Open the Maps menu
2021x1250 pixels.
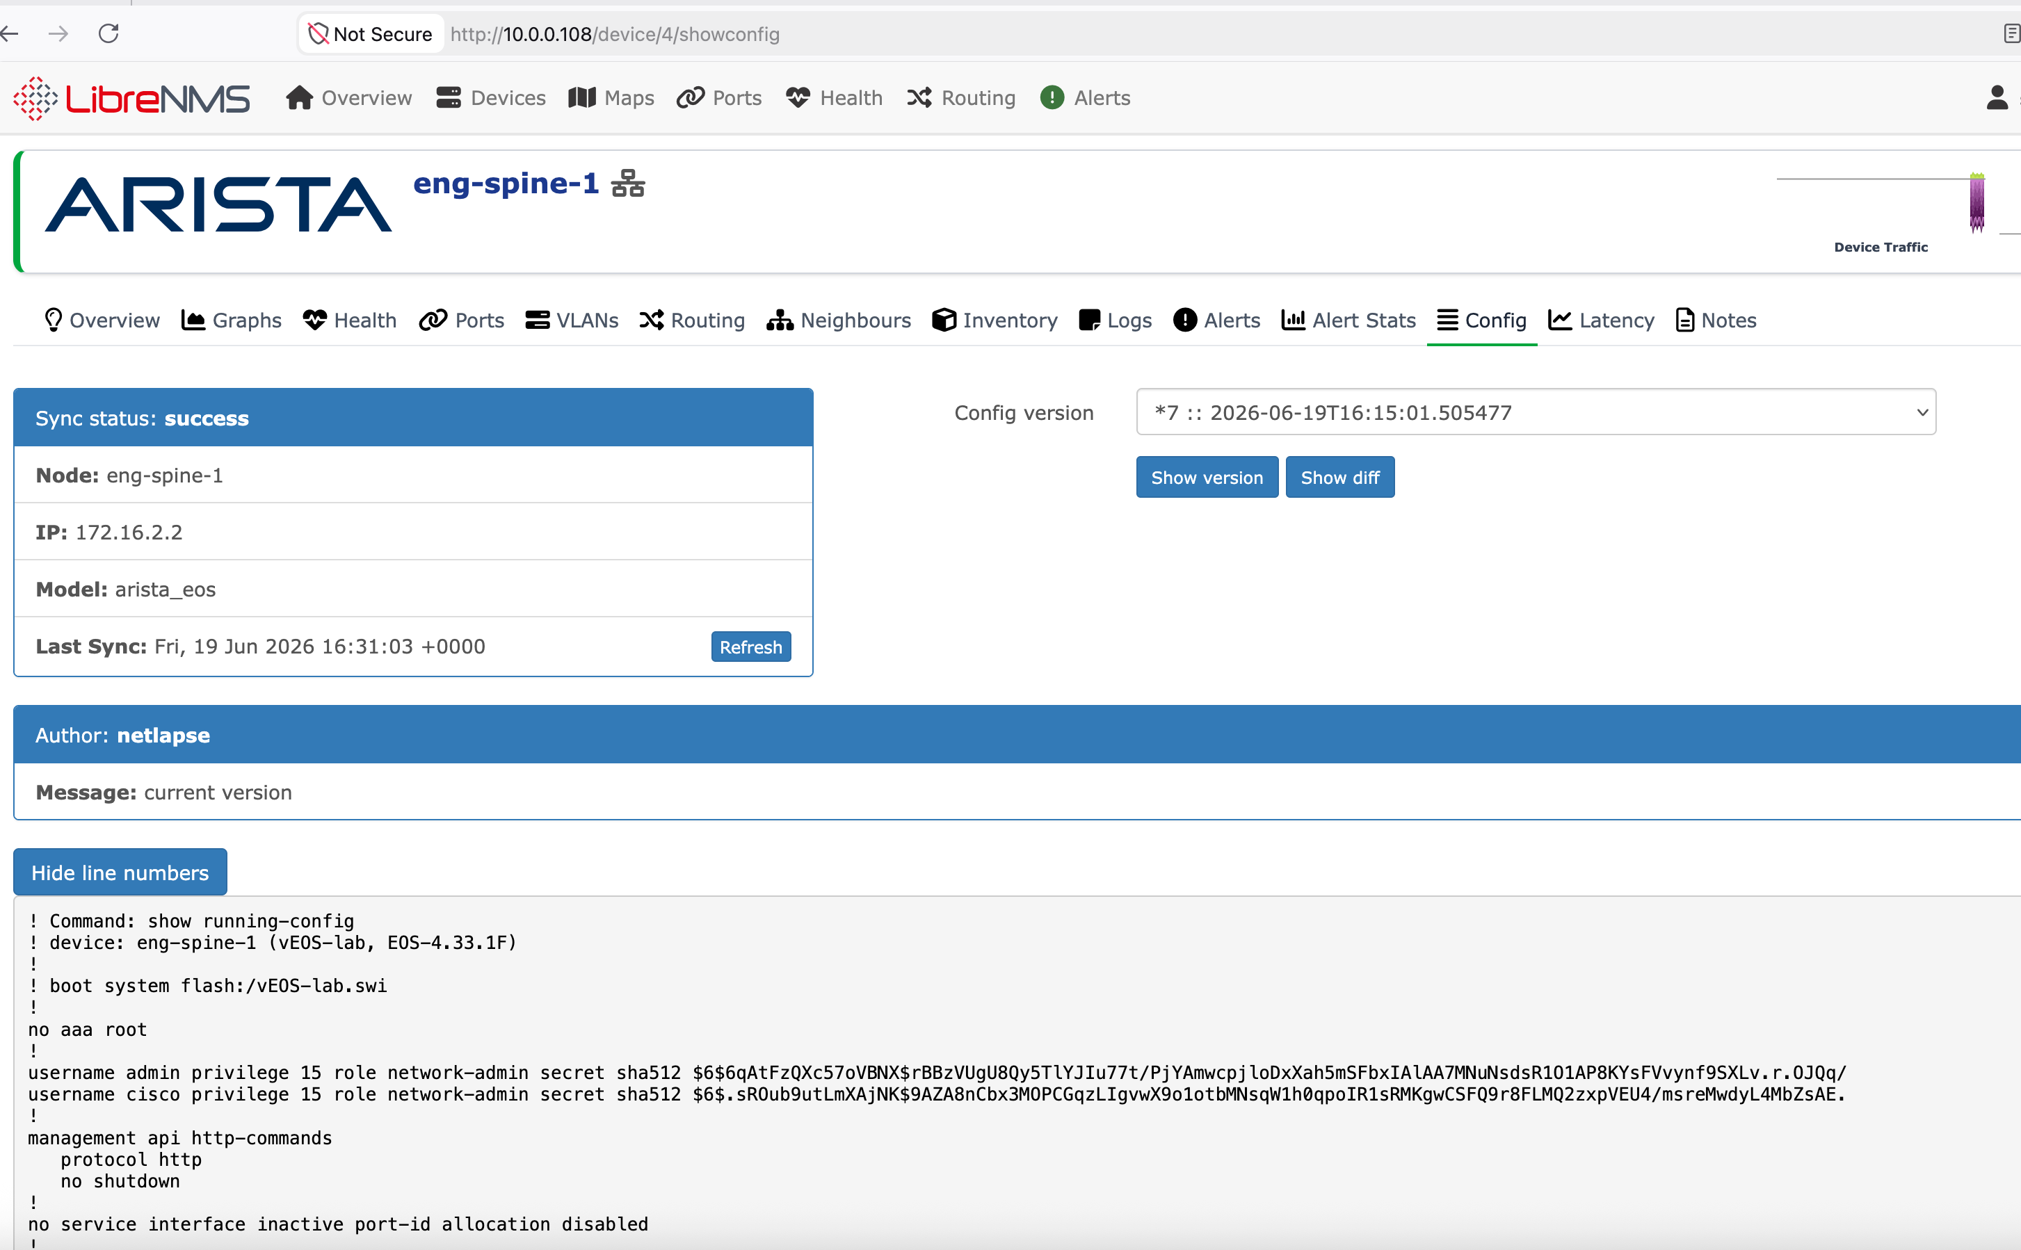pos(611,97)
